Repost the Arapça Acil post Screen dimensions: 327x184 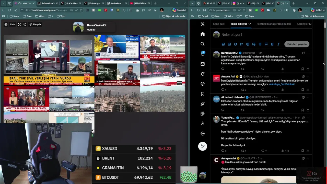coord(243,90)
